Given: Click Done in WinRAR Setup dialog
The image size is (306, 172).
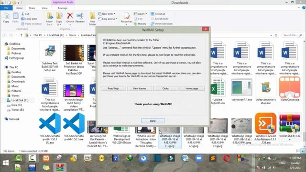Looking at the screenshot, I should (153, 121).
